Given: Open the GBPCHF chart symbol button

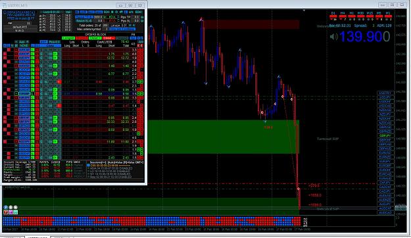Looking at the screenshot, I should pyautogui.click(x=385, y=140).
